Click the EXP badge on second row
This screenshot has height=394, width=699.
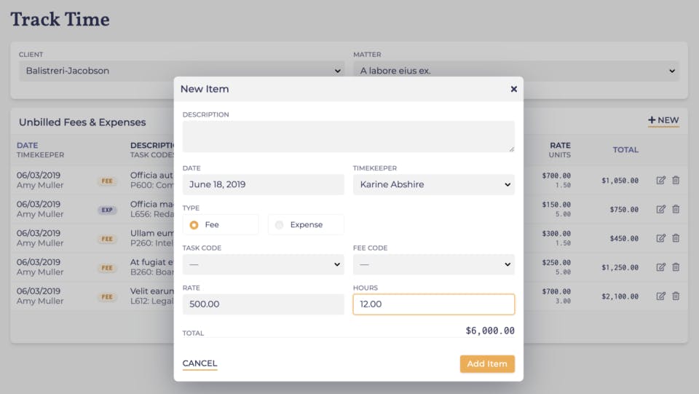[x=107, y=210]
